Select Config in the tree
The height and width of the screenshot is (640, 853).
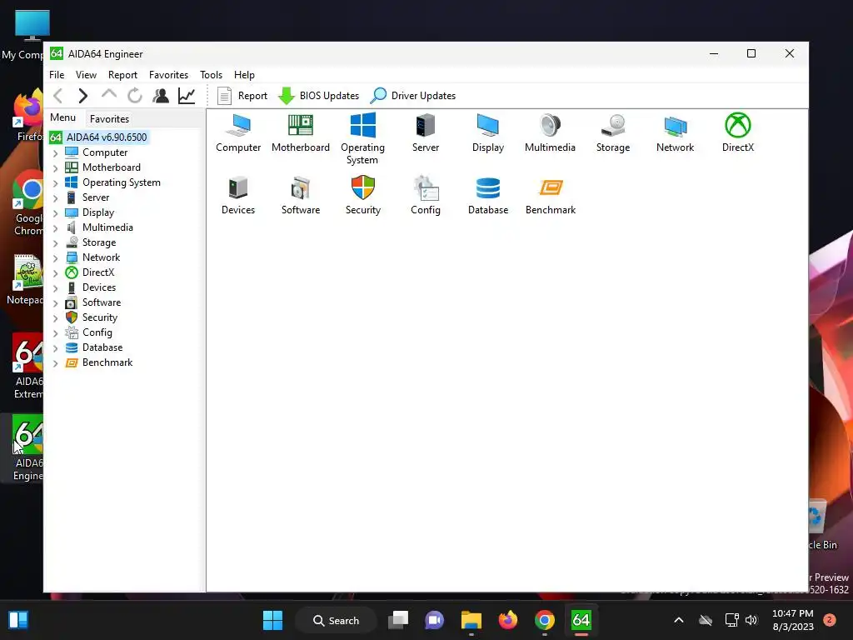[x=97, y=332]
